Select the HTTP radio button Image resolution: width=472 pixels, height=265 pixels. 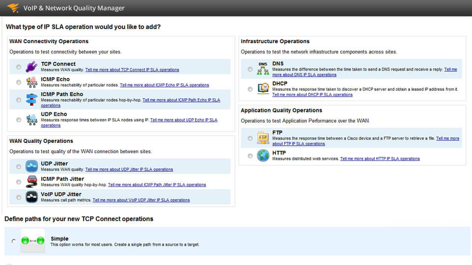250,156
